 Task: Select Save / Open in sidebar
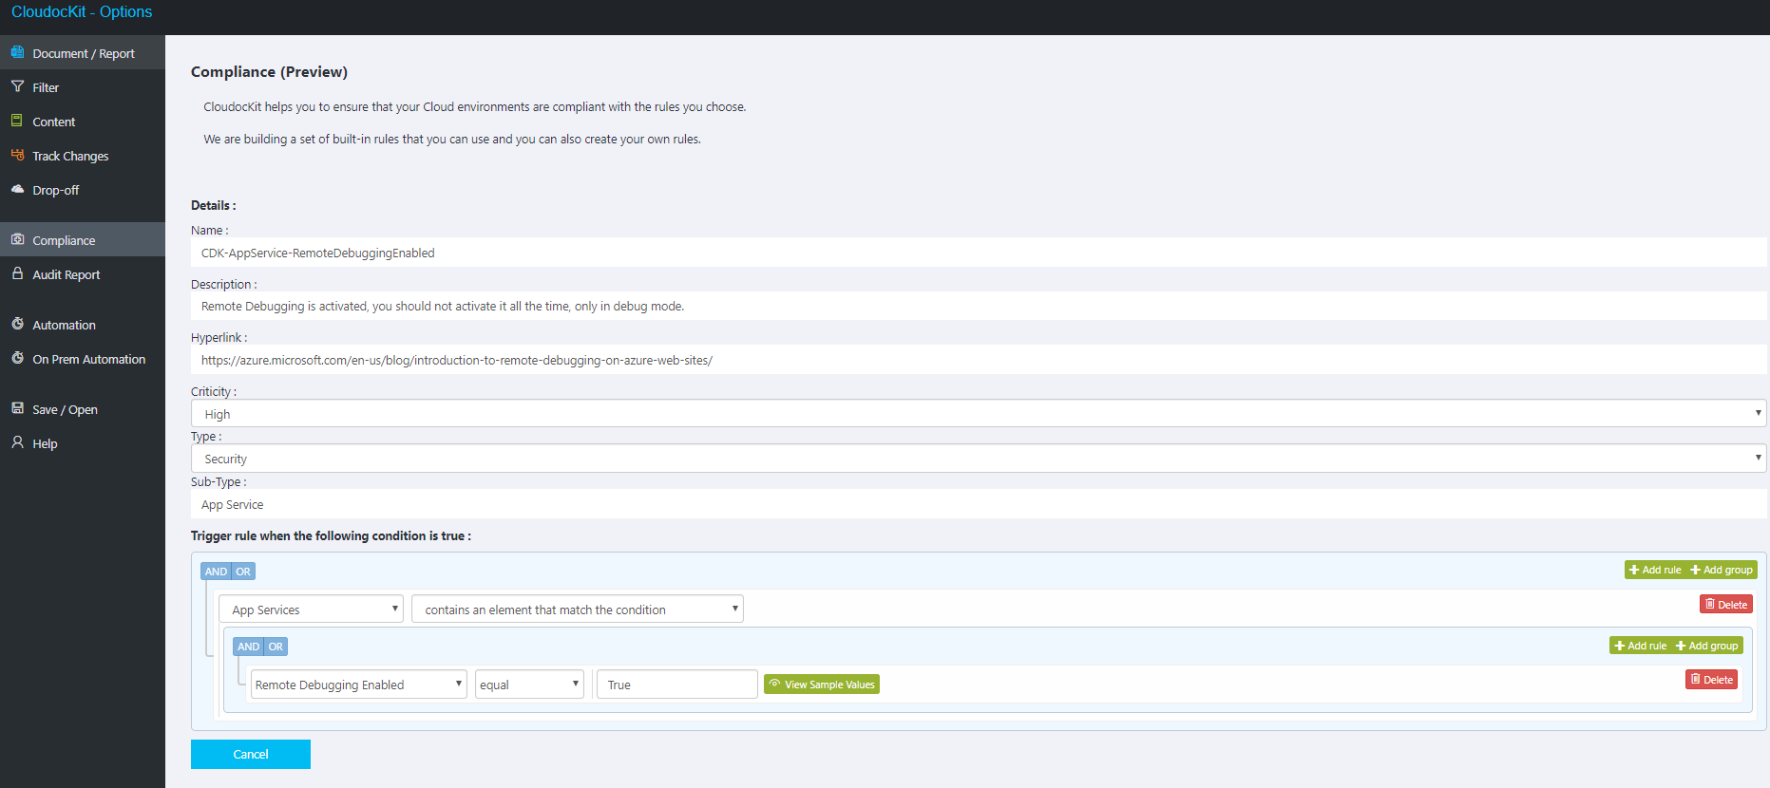[x=83, y=409]
